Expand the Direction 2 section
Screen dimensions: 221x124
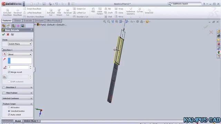click(31, 87)
